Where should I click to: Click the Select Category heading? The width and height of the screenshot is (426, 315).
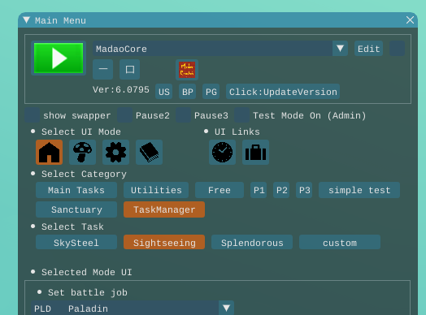(84, 174)
